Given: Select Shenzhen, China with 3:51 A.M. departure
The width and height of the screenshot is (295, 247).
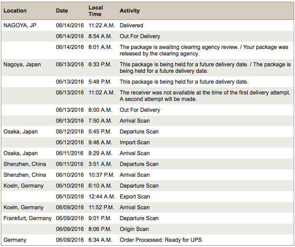Looking at the screenshot, I should click(x=25, y=164).
